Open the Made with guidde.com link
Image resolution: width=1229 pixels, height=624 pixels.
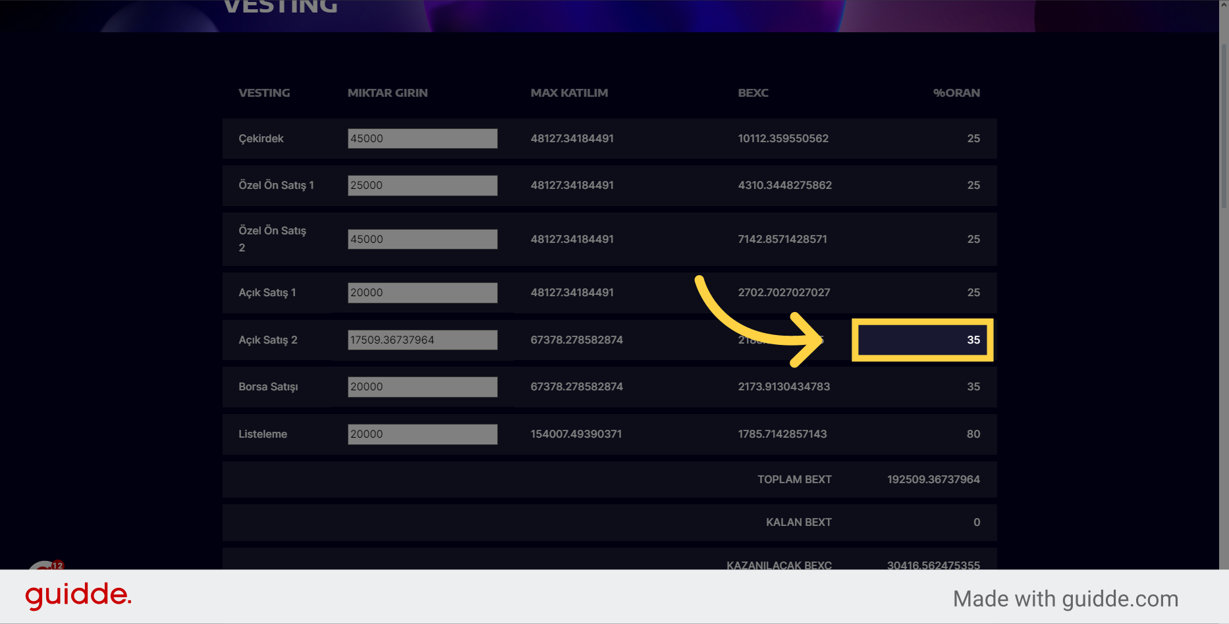tap(1066, 599)
